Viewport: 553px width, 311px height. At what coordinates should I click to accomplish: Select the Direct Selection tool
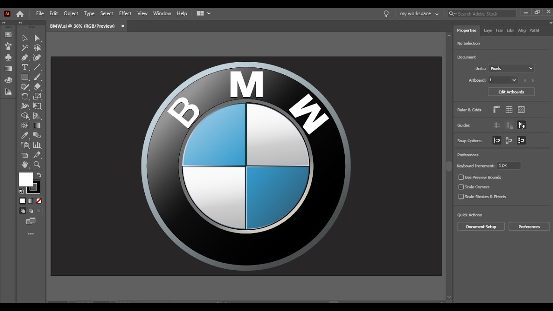pos(37,38)
